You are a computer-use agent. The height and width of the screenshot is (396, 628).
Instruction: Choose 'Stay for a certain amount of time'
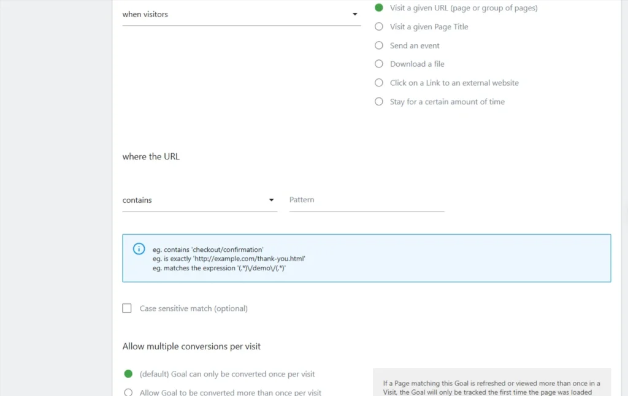[x=379, y=102]
